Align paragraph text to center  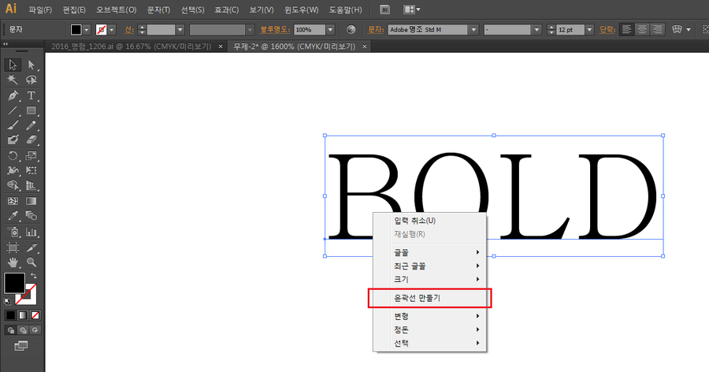point(642,29)
